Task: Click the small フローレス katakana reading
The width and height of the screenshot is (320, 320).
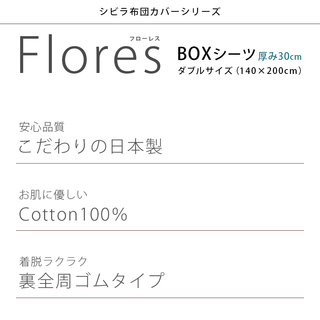Action: 144,39
